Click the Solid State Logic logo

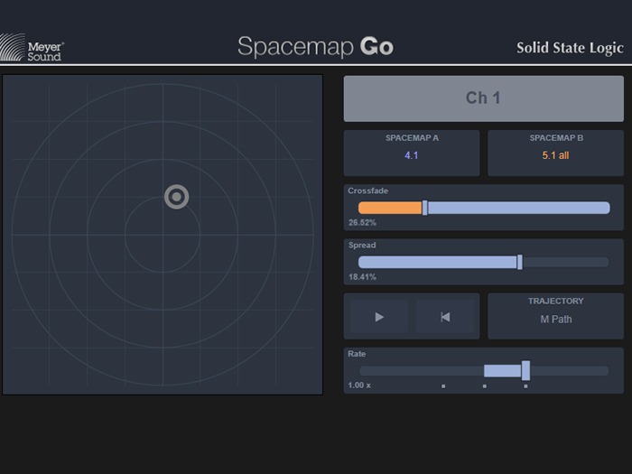click(570, 48)
